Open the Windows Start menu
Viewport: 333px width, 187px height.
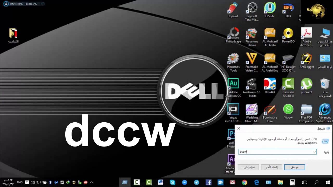click(x=328, y=182)
